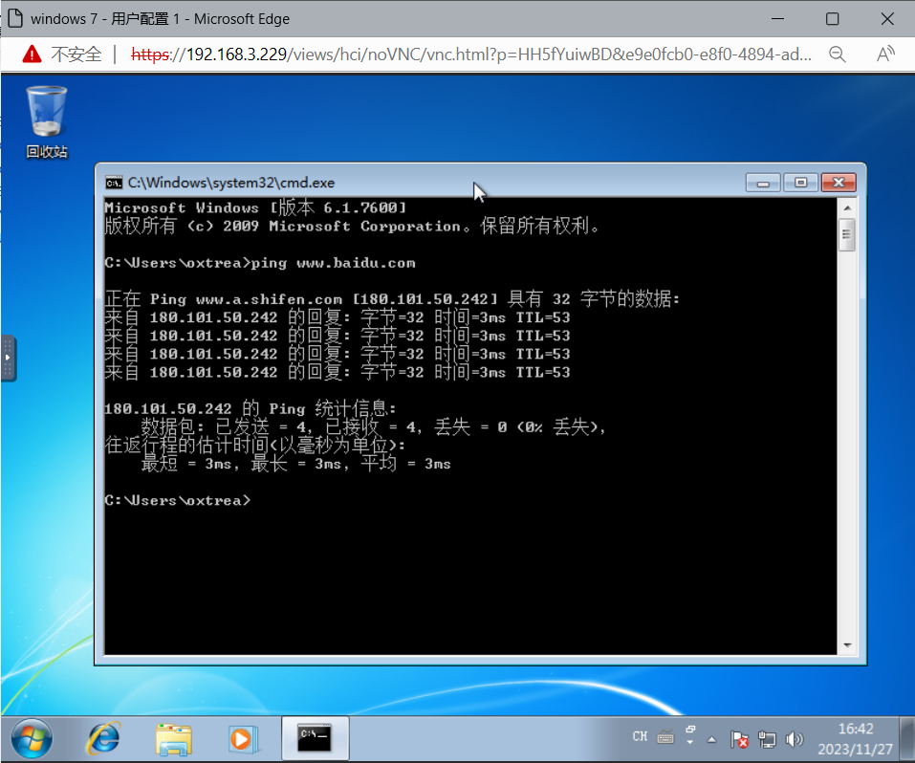
Task: Click the cmd.exe title bar system icon
Action: coord(114,183)
